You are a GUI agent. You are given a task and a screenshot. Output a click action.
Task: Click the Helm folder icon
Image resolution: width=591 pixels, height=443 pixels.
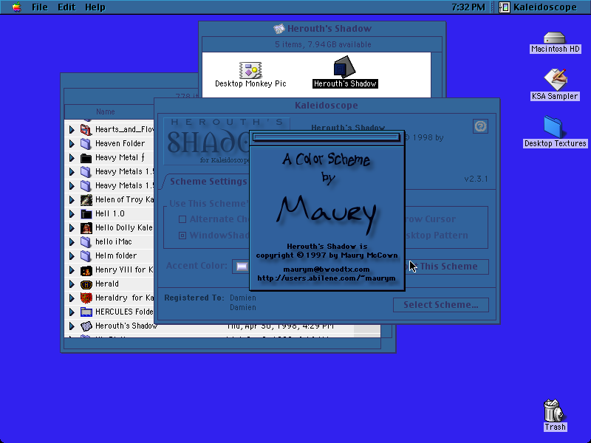coord(86,255)
